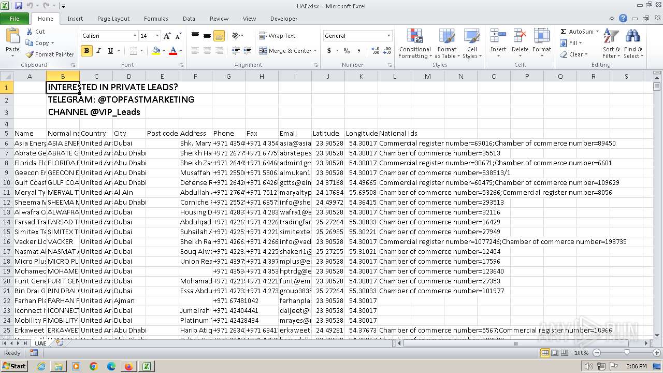The width and height of the screenshot is (663, 373).
Task: Open Cell Styles gallery
Action: pos(471,44)
